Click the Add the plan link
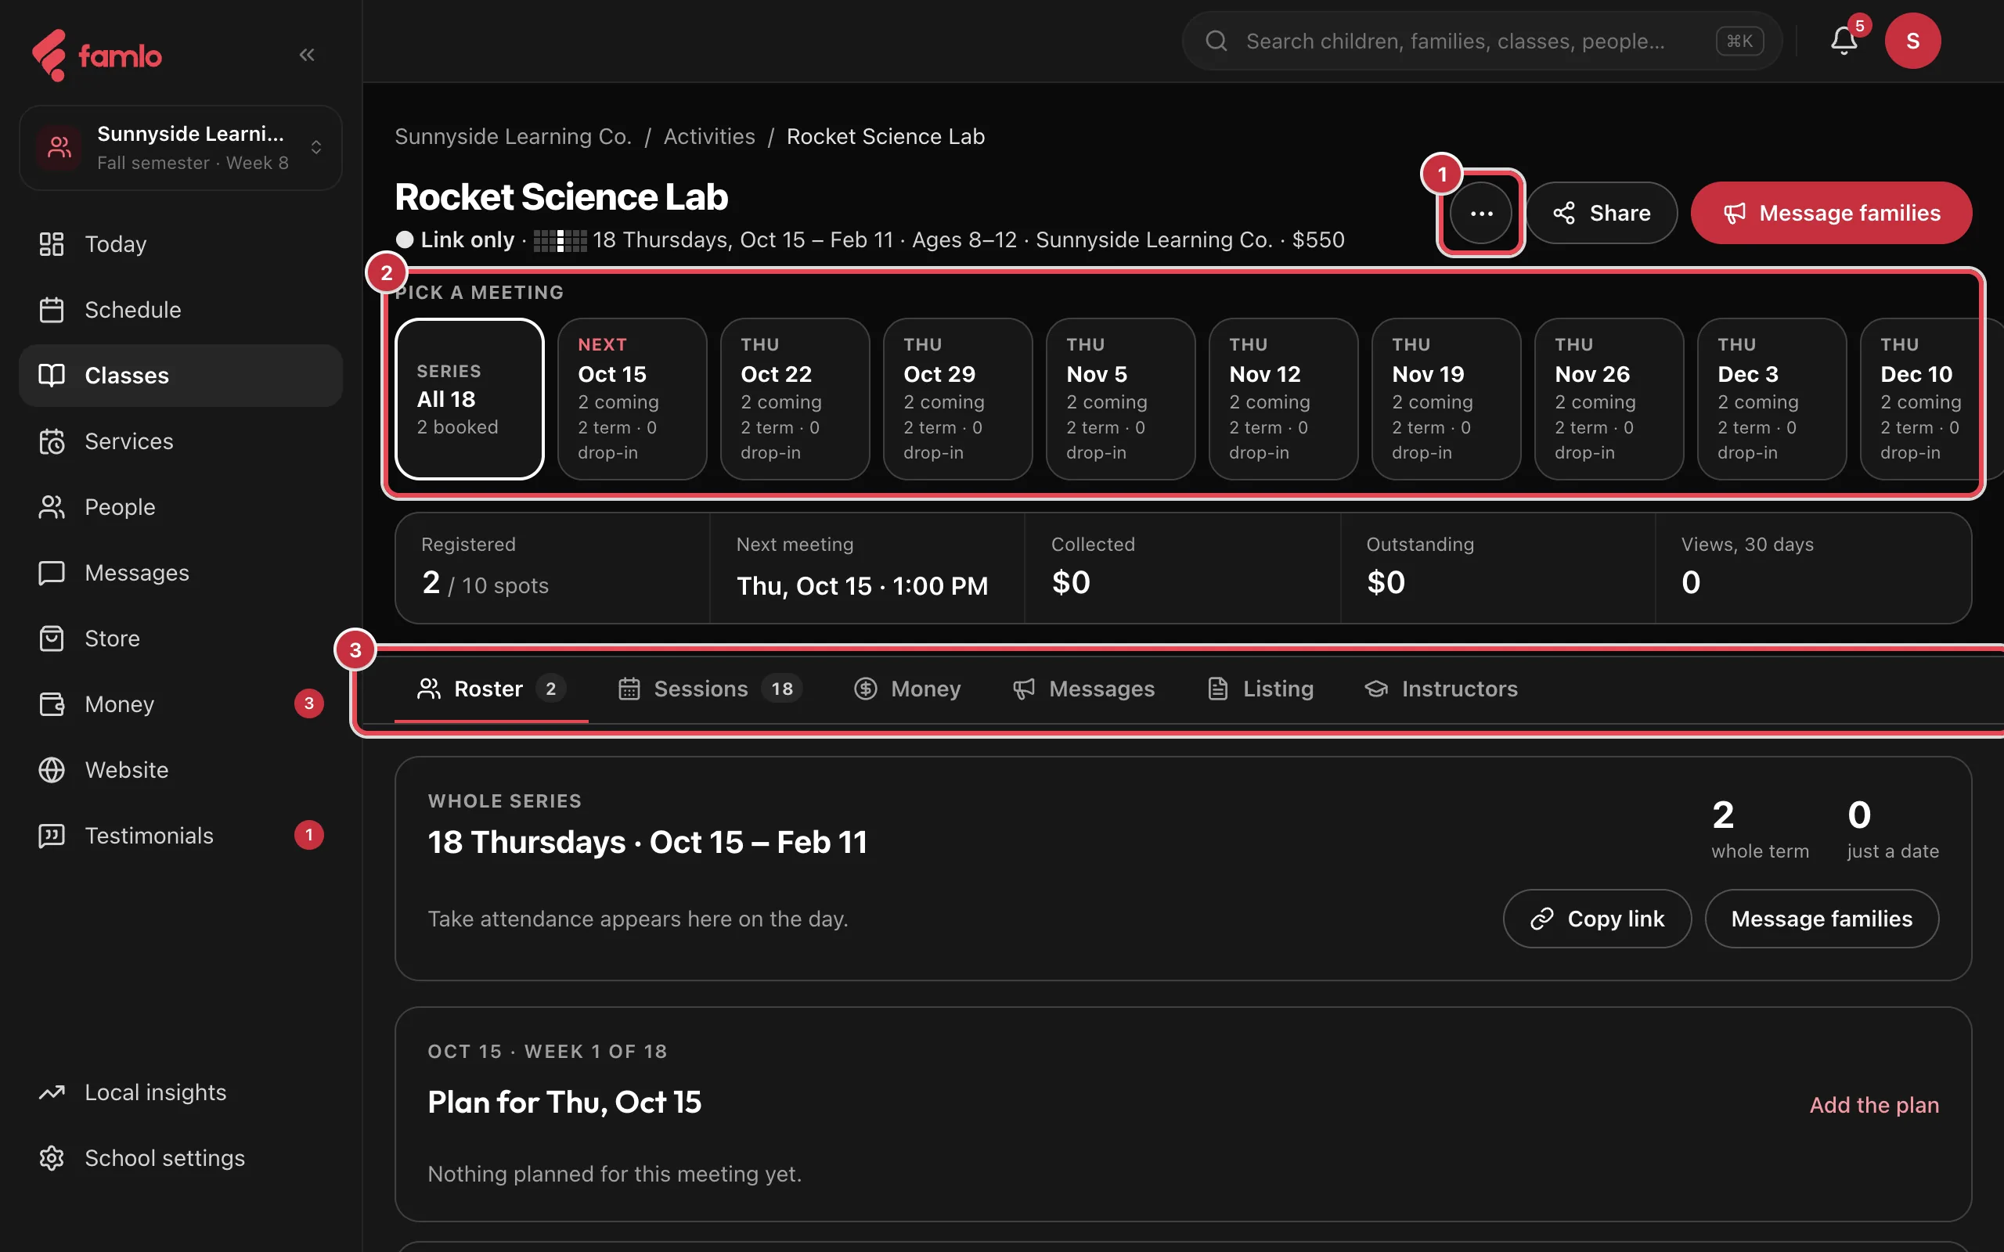 coord(1875,1105)
